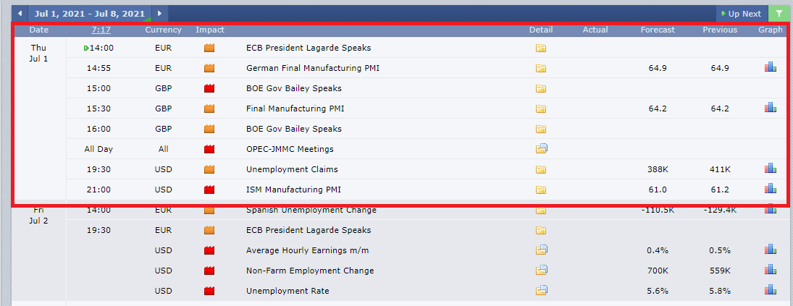Click red impact icon for 15:00 BOE Gov Bailey Speaks
Viewport: 793px width, 306px height.
(x=209, y=89)
